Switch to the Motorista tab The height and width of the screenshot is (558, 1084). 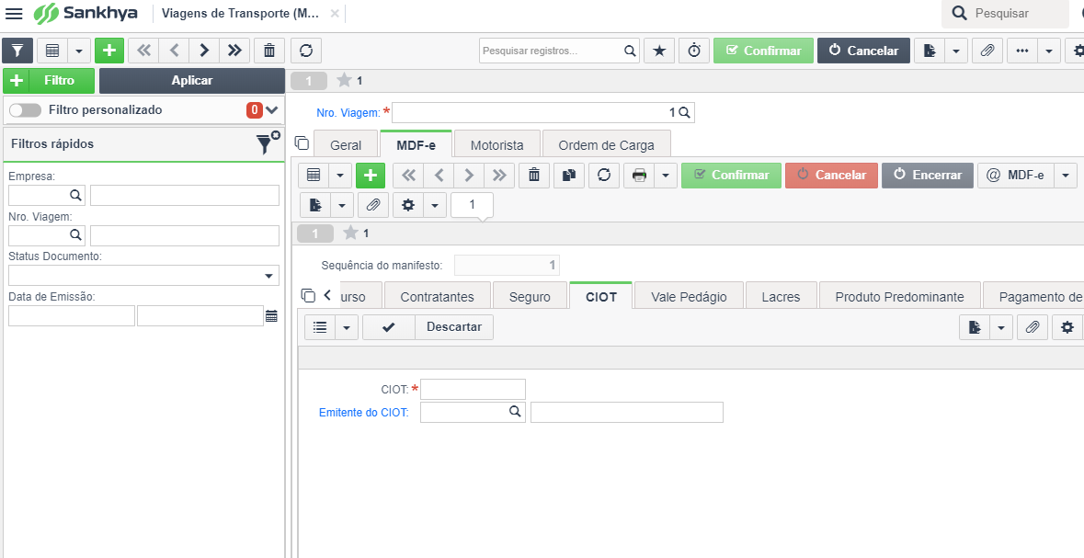point(497,144)
